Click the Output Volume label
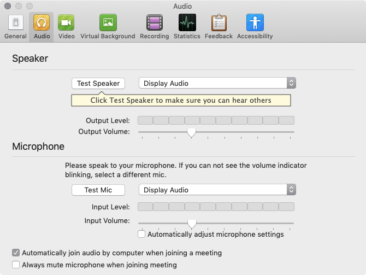Screen dimensions: 366x275 [104, 132]
